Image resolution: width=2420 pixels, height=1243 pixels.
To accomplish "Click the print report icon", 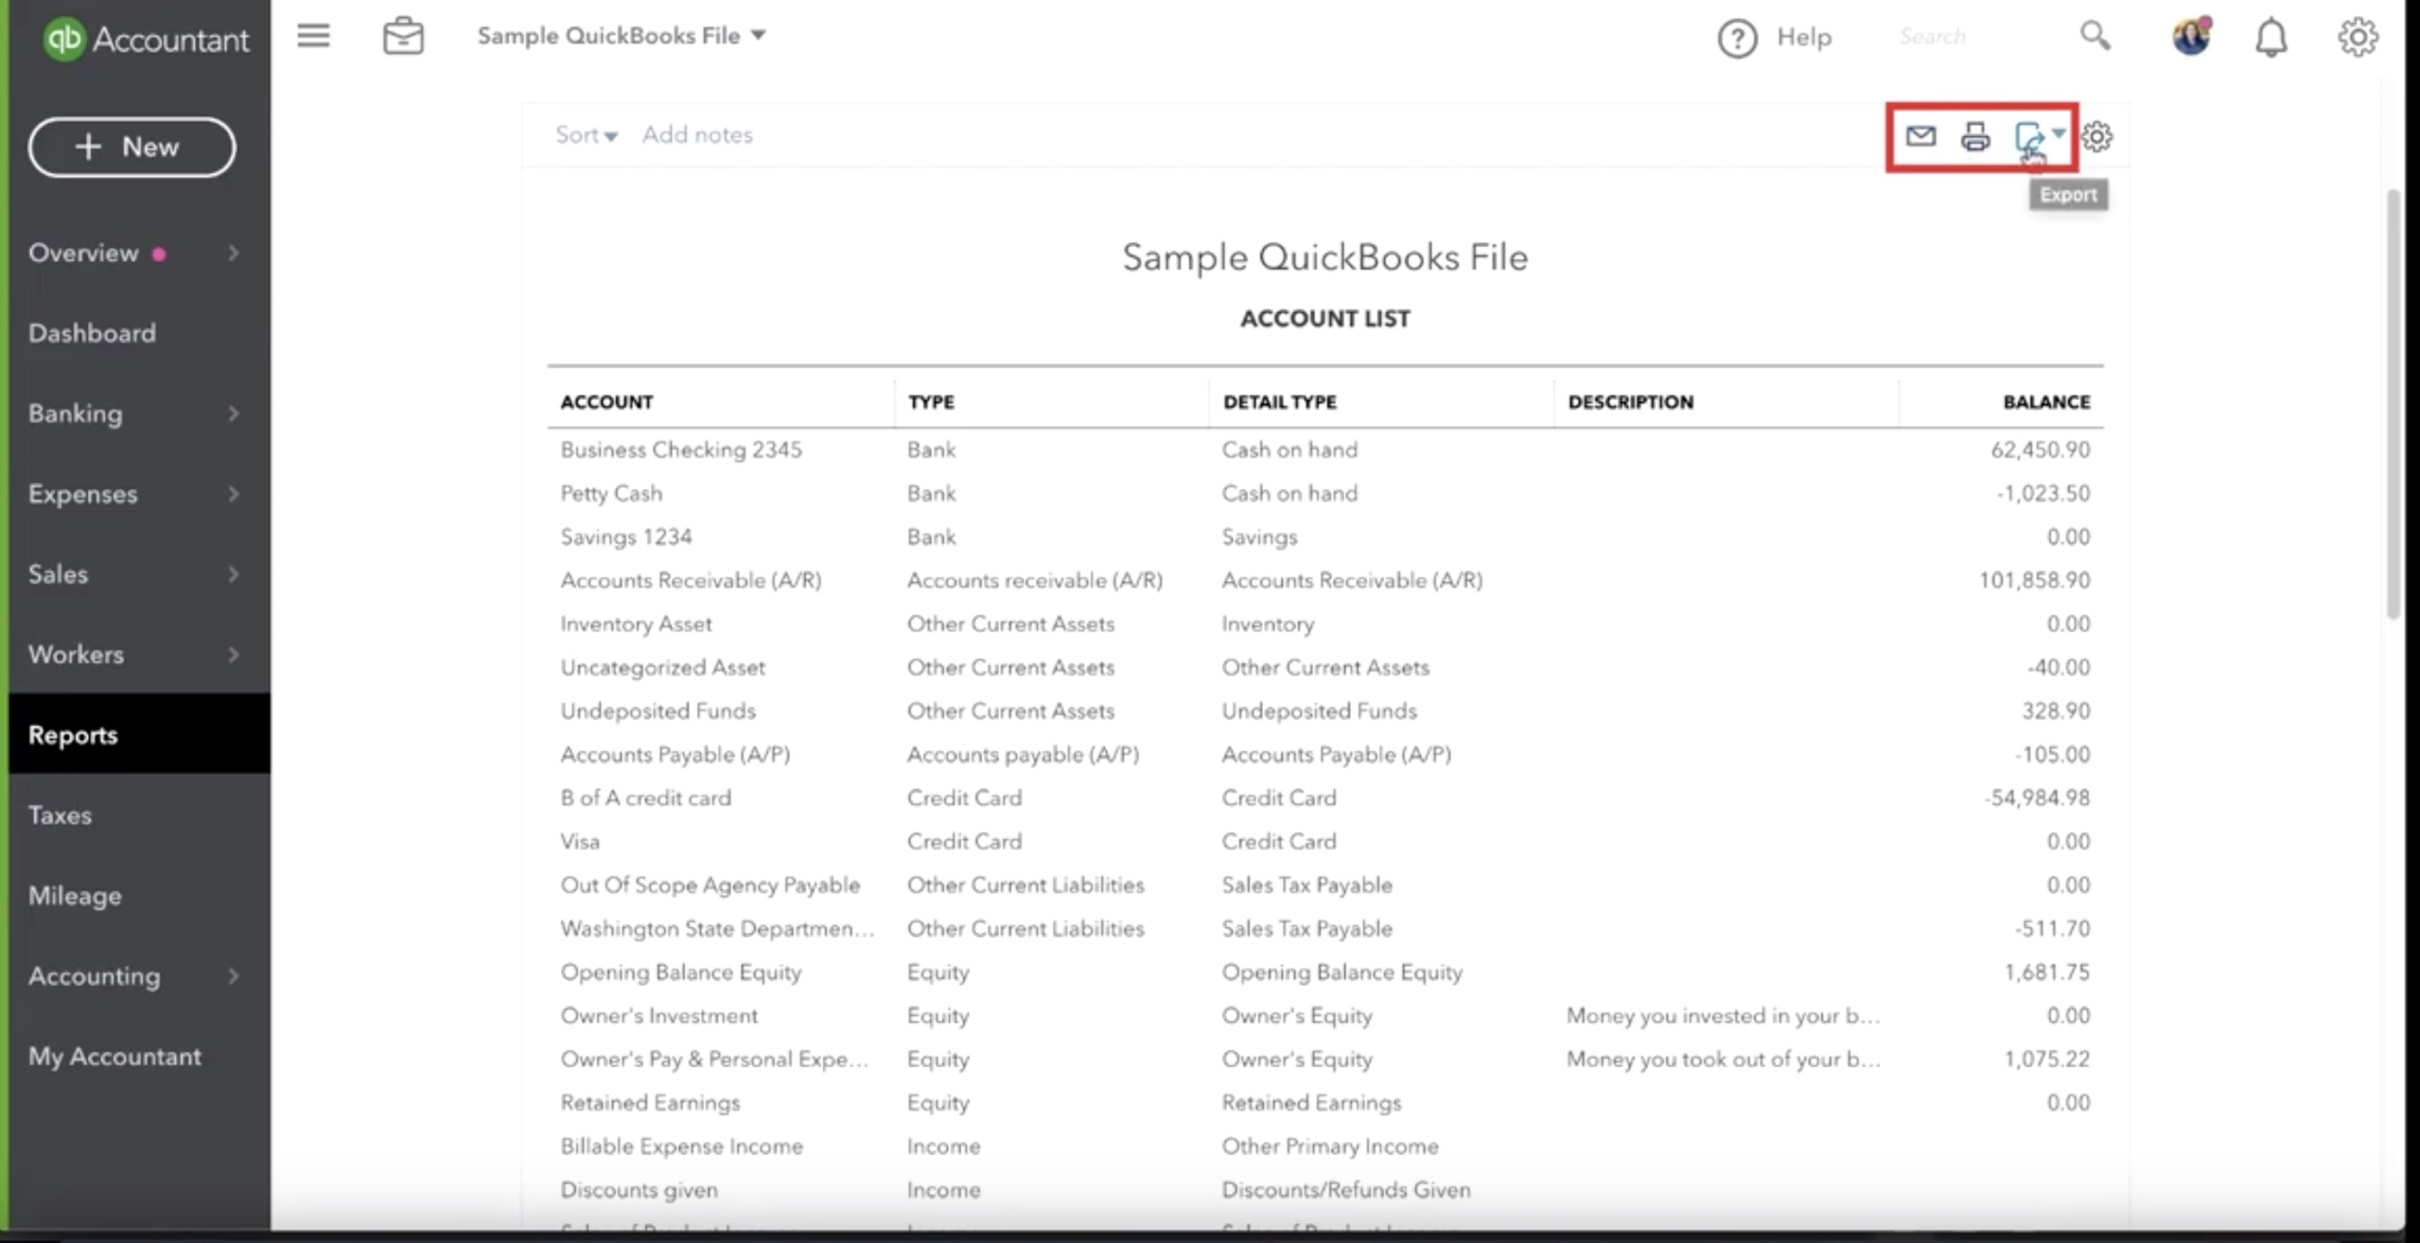I will 1975,137.
